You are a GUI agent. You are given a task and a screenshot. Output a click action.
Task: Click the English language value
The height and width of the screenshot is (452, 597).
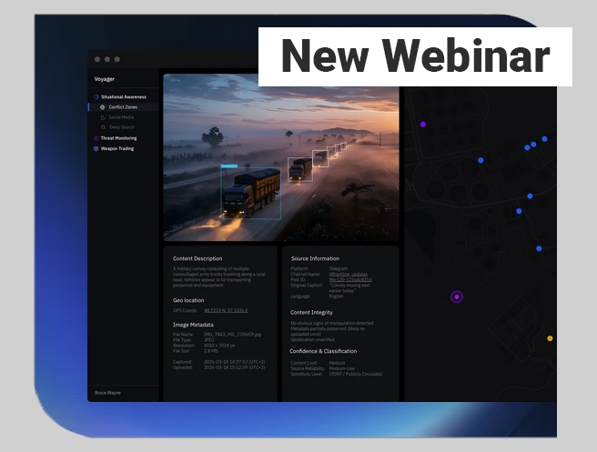336,296
